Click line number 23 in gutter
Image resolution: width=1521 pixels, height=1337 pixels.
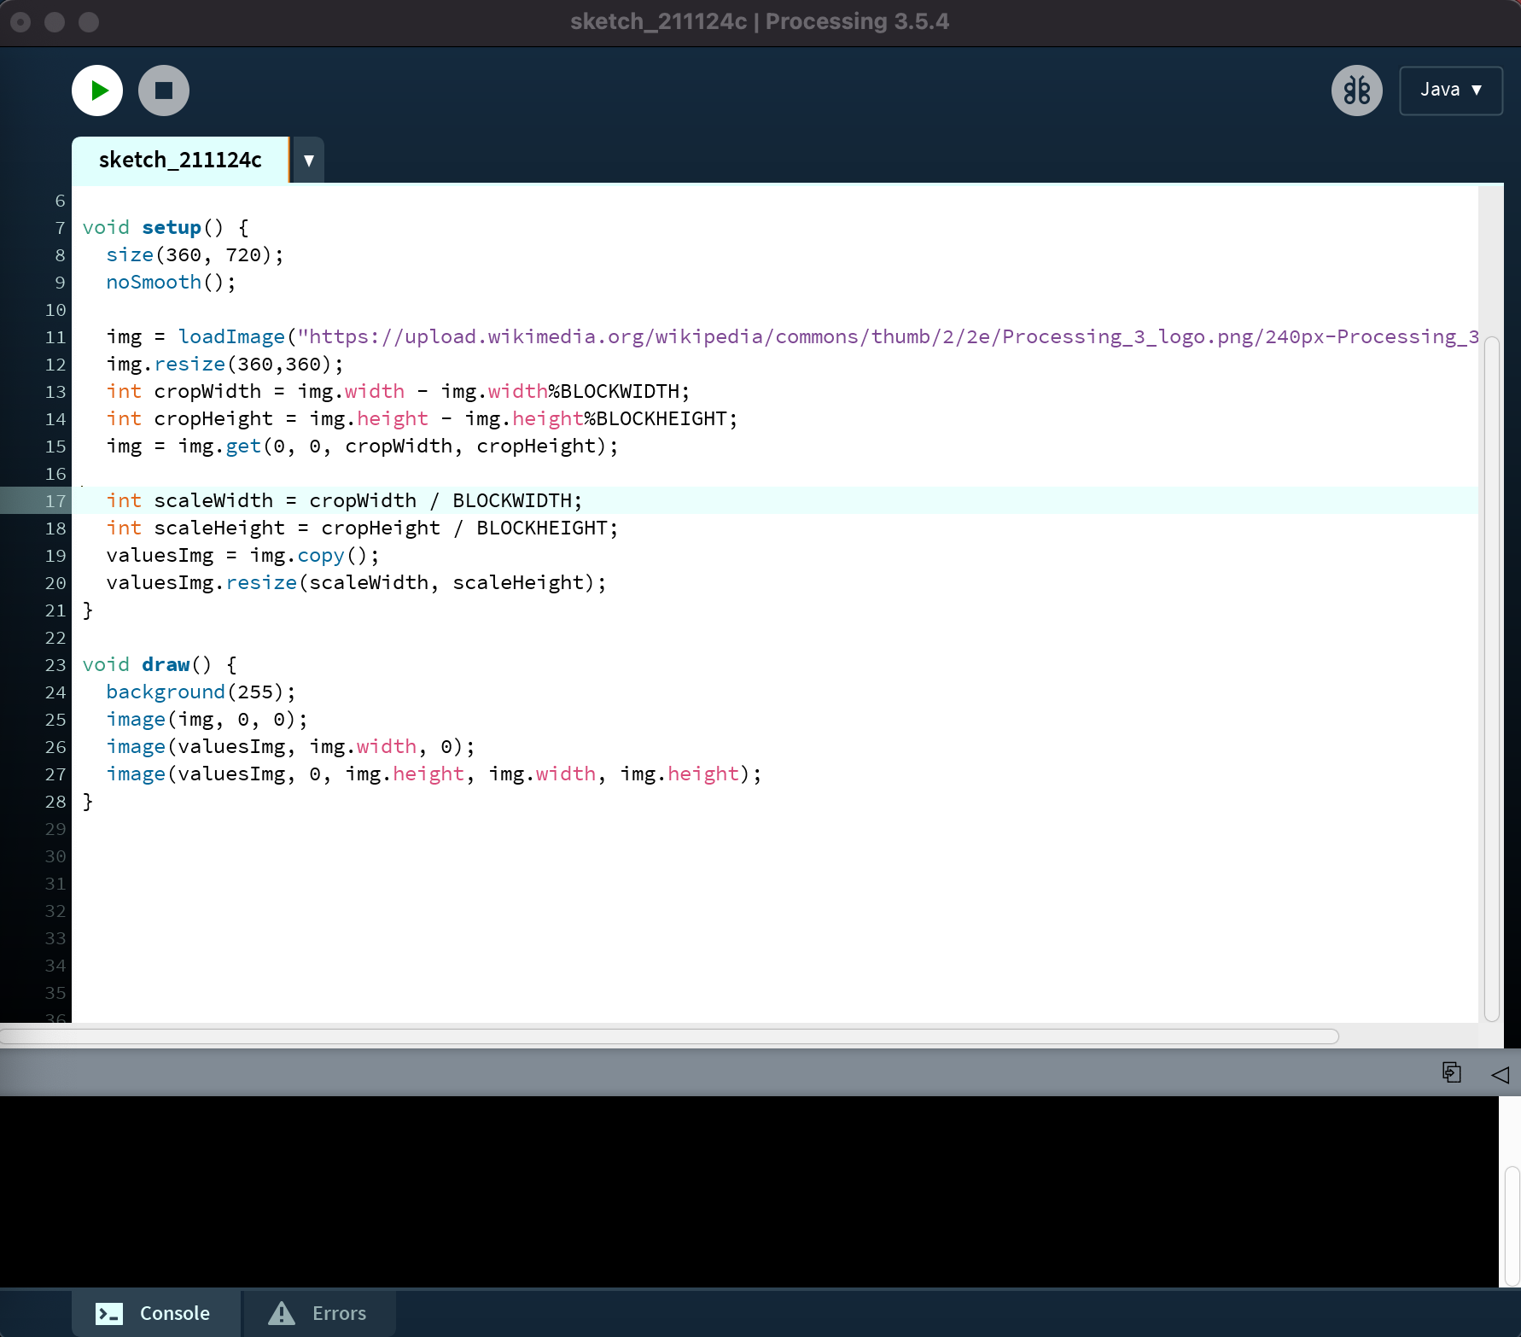pos(55,665)
